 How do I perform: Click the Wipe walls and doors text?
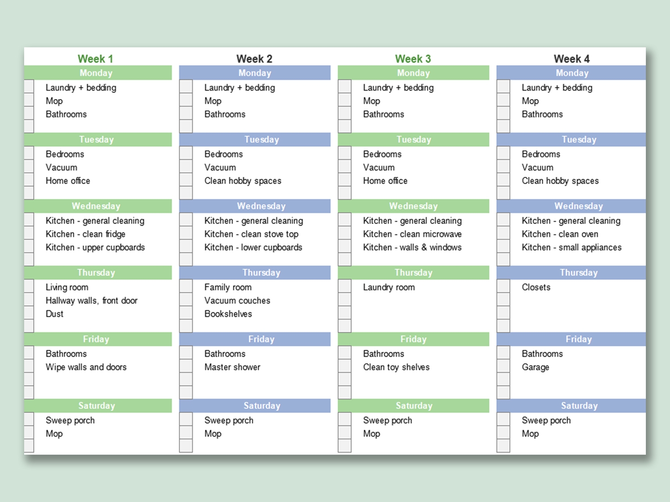(x=86, y=367)
